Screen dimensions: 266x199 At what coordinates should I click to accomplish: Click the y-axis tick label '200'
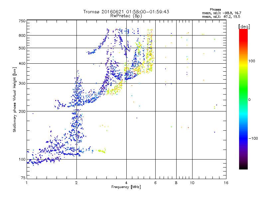(22, 111)
